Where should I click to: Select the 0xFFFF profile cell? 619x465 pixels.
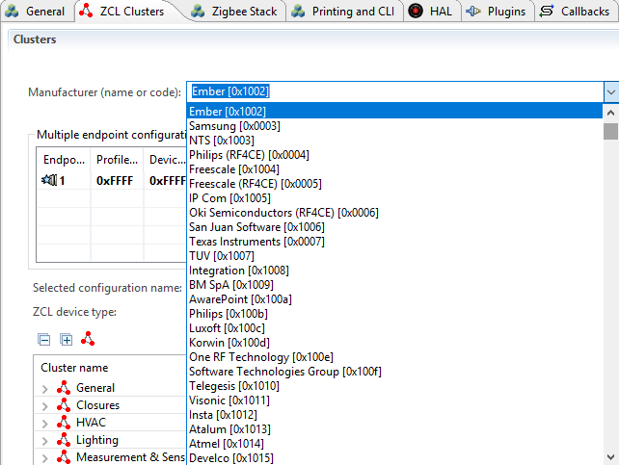pyautogui.click(x=115, y=180)
